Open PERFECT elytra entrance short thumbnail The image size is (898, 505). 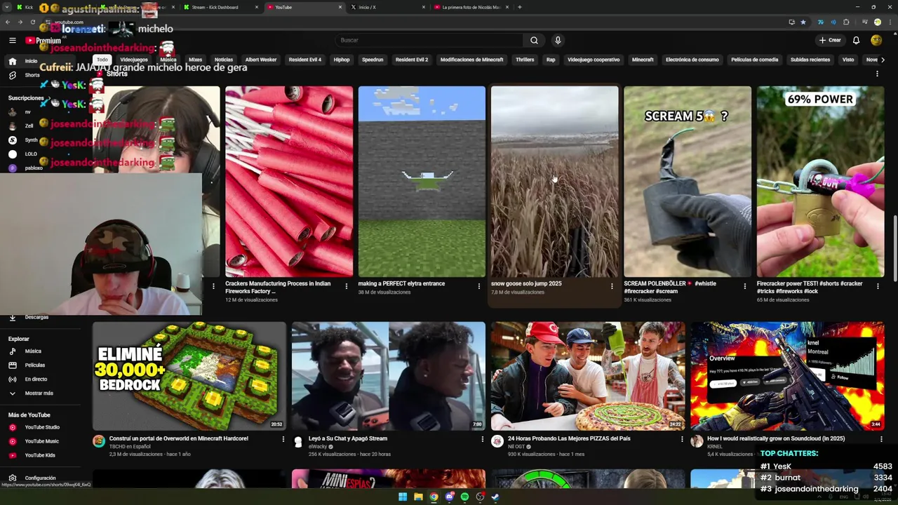[x=422, y=182]
